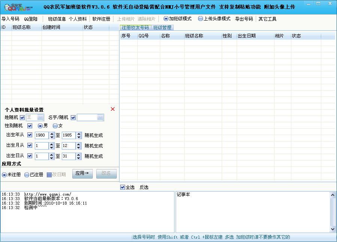This screenshot has width=337, height=242.
Task: Open 个人资料 toolbar item
Action: 78,19
